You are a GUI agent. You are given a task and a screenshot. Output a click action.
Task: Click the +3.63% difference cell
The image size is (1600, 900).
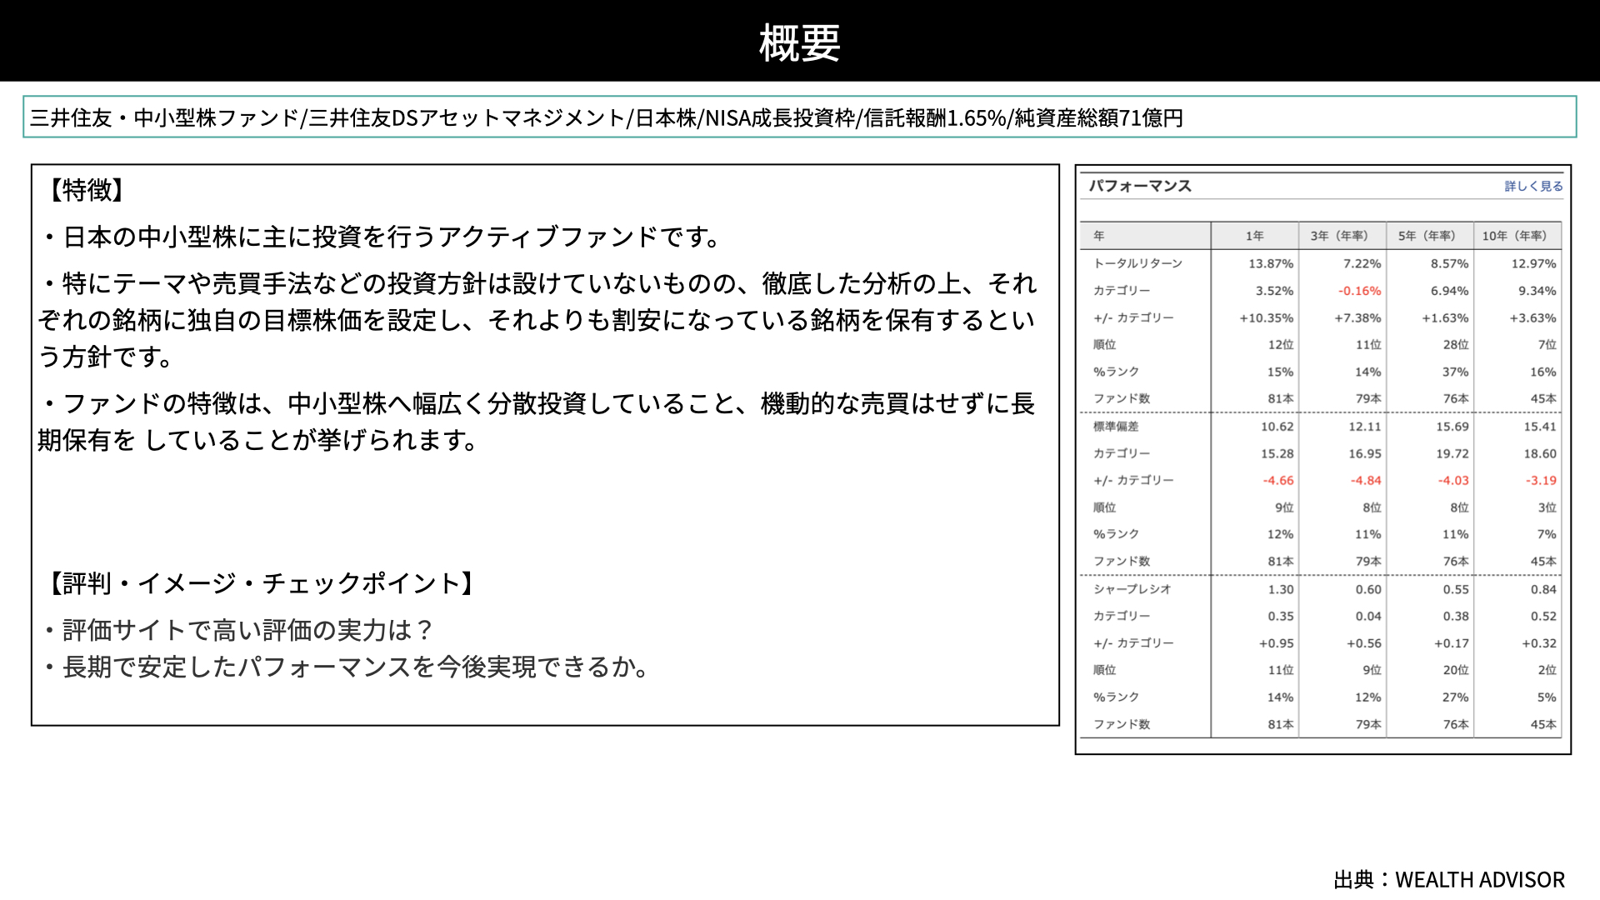pyautogui.click(x=1532, y=317)
